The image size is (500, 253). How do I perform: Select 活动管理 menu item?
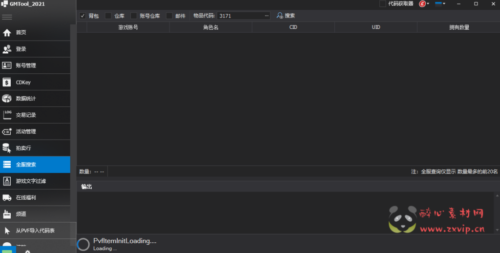click(26, 131)
